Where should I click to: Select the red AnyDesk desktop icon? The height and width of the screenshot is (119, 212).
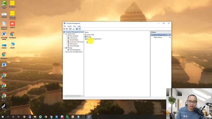(13, 25)
